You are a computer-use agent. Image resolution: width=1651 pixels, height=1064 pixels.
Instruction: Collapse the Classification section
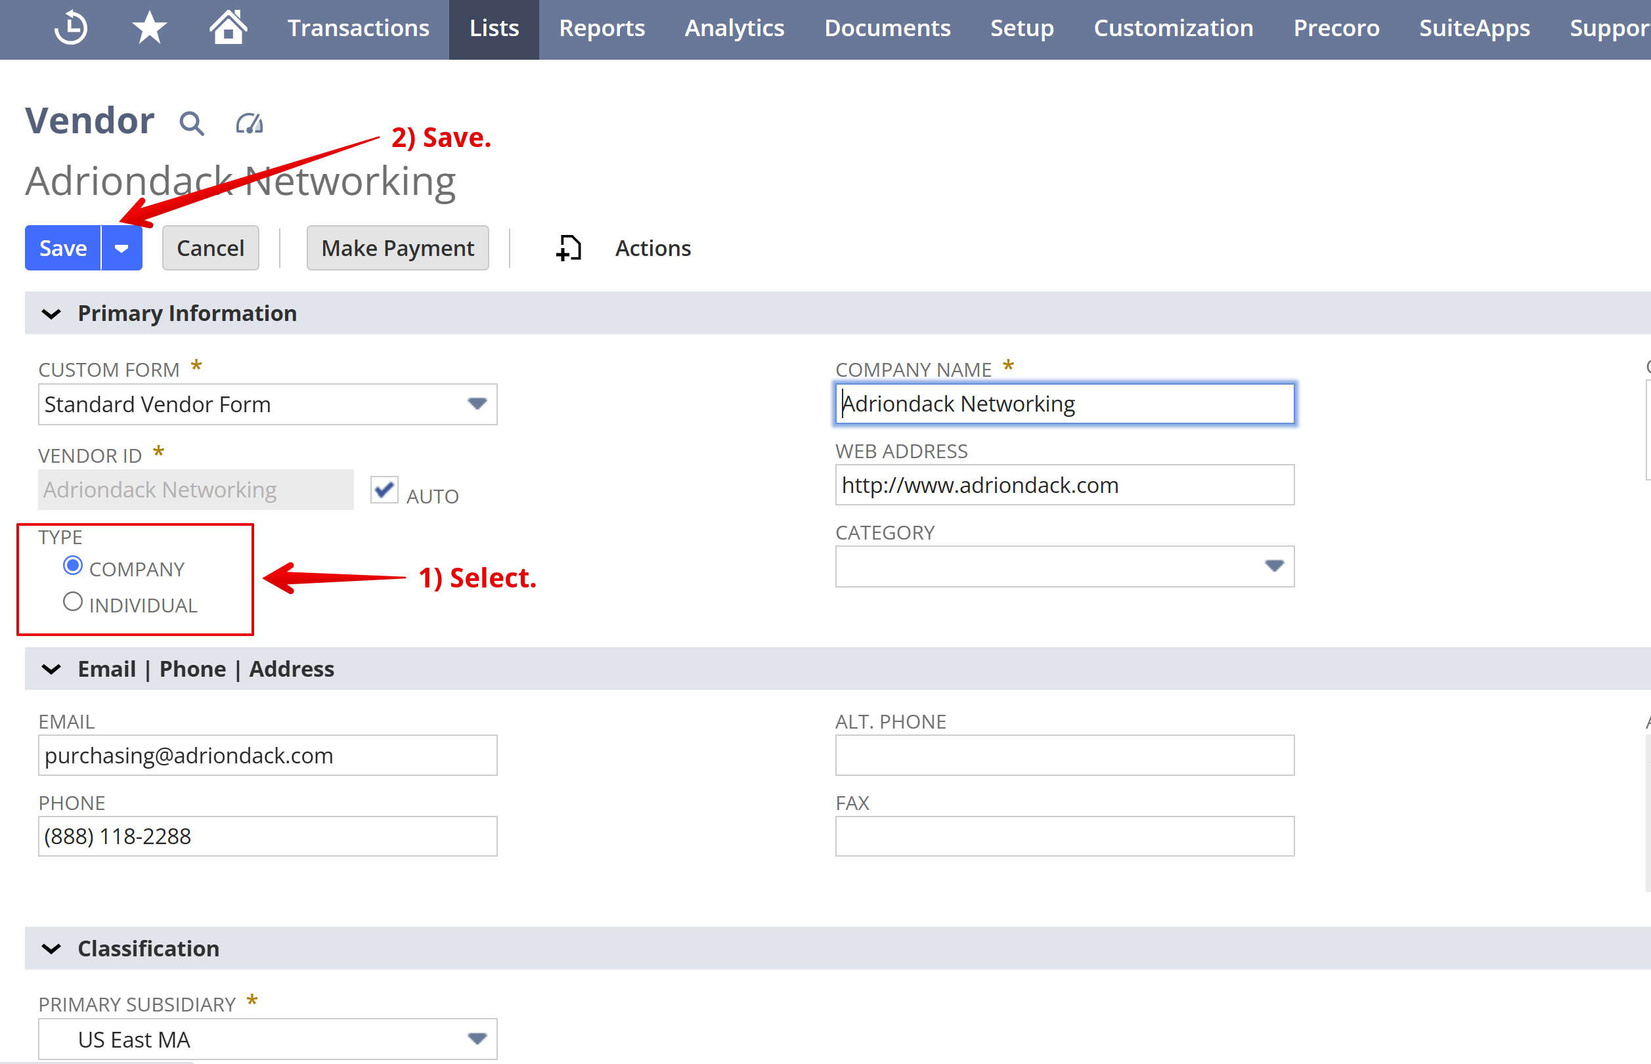pos(51,948)
